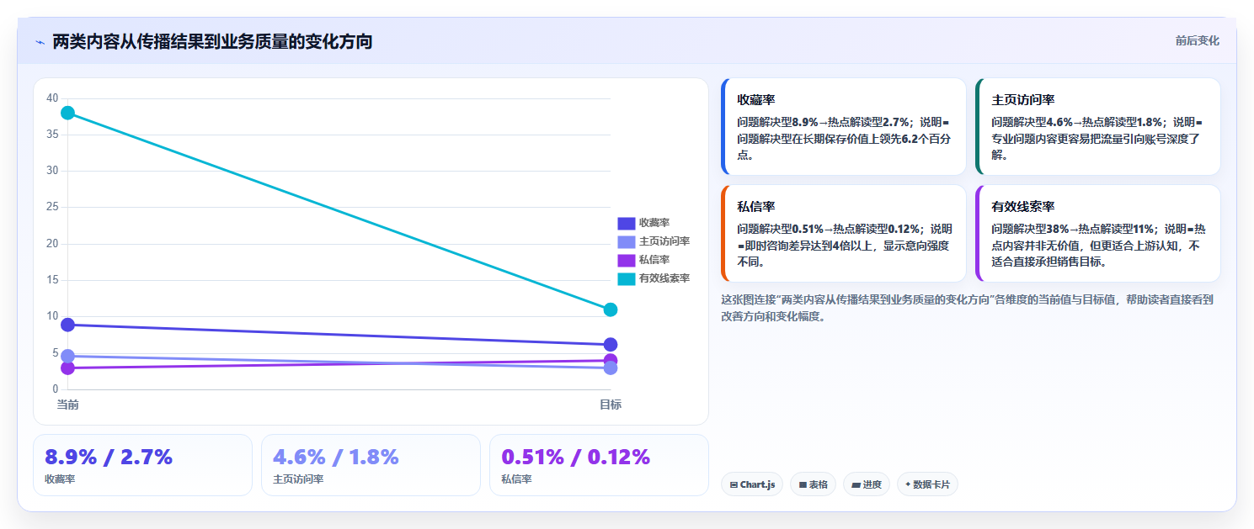Click the y-axis value 40
1254x529 pixels.
tap(52, 98)
